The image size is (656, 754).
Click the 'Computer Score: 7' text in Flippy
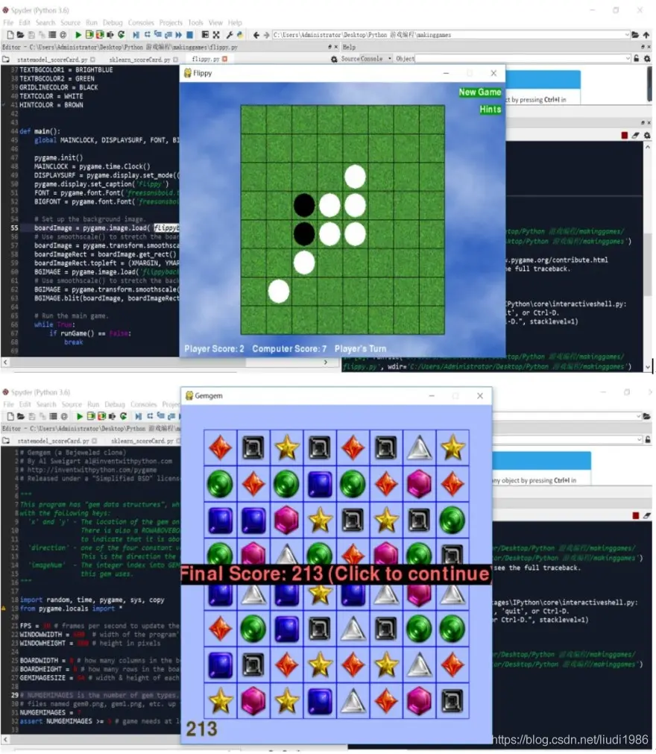(289, 349)
